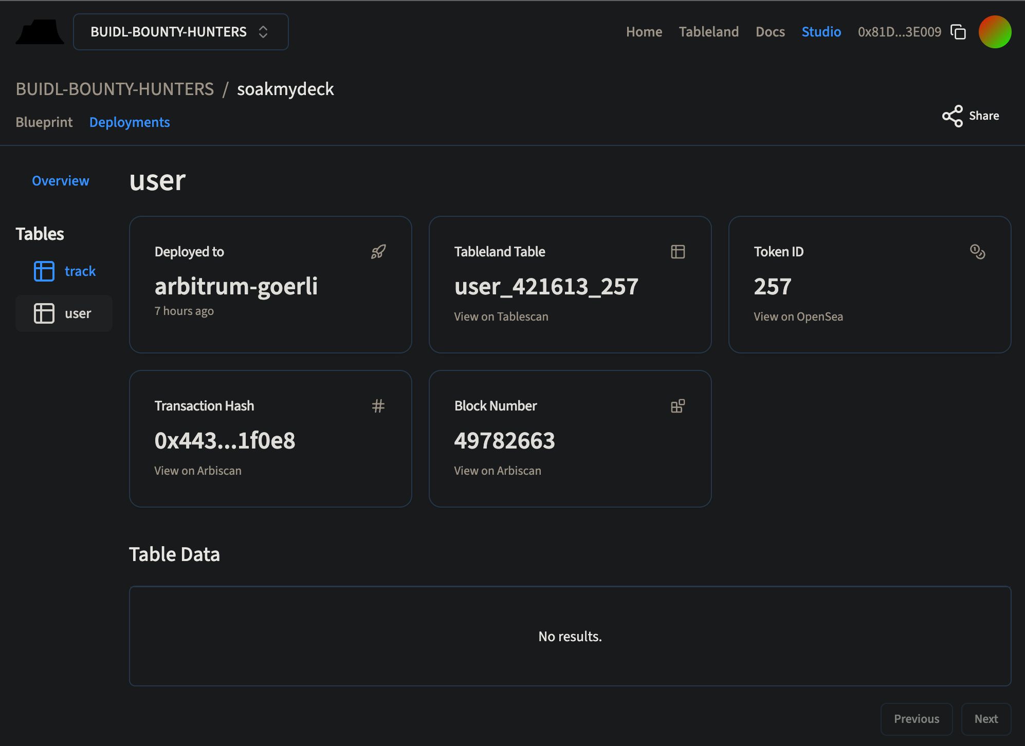Click hash icon on Transaction Hash card

click(378, 406)
